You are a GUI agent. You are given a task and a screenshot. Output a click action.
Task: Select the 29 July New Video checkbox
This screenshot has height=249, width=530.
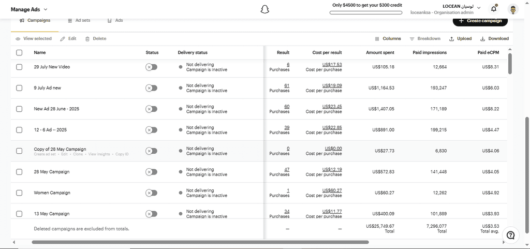point(19,67)
